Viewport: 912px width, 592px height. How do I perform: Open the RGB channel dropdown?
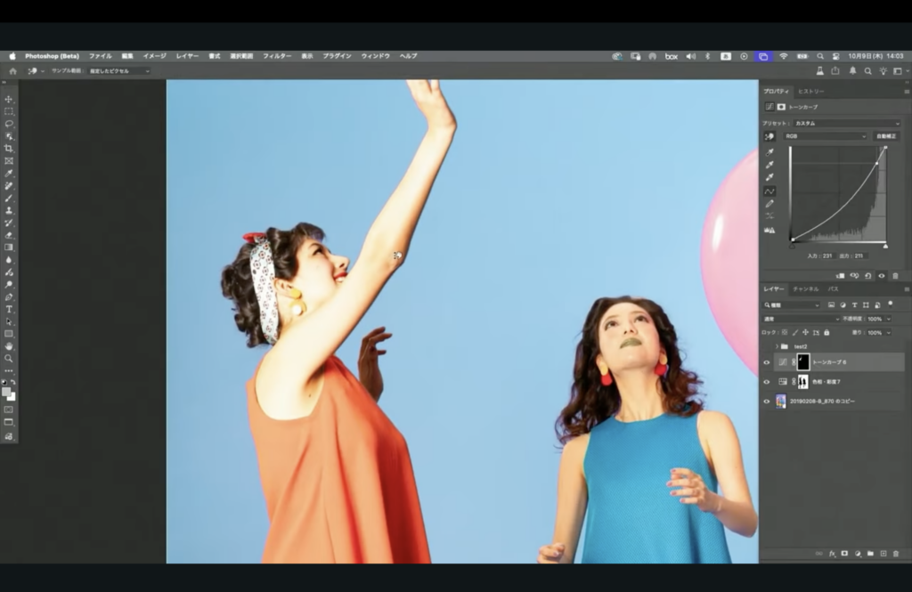point(825,136)
